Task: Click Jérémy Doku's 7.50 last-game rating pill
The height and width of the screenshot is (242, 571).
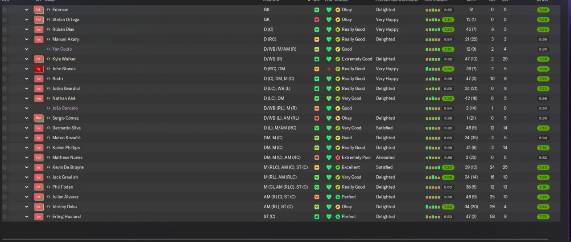Action: 448,207
